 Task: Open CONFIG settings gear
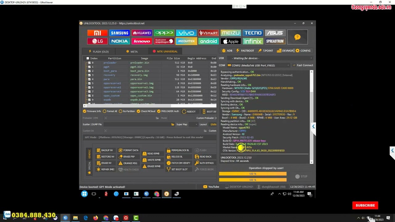[303, 51]
